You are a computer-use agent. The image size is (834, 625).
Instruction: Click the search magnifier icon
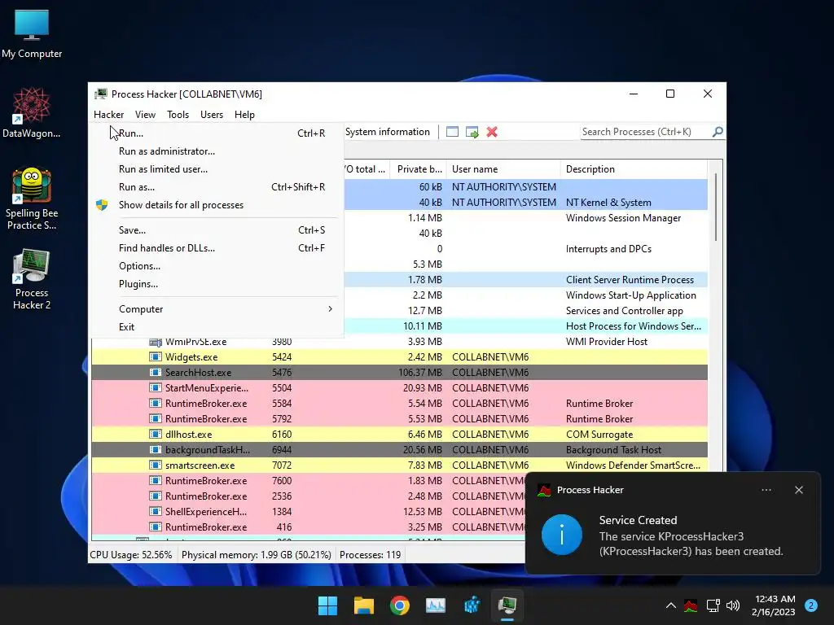[x=718, y=132]
